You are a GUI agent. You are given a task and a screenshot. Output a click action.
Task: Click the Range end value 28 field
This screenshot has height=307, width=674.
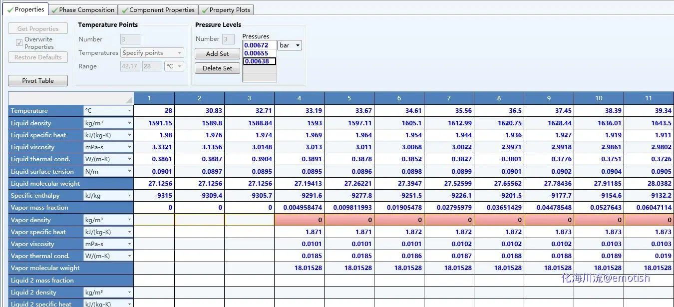tap(152, 66)
